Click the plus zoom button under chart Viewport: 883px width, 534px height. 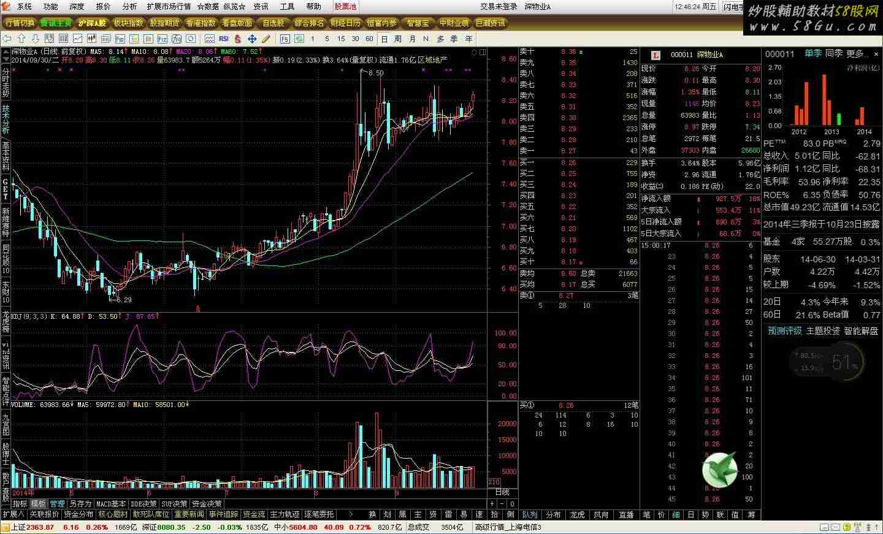pyautogui.click(x=492, y=503)
